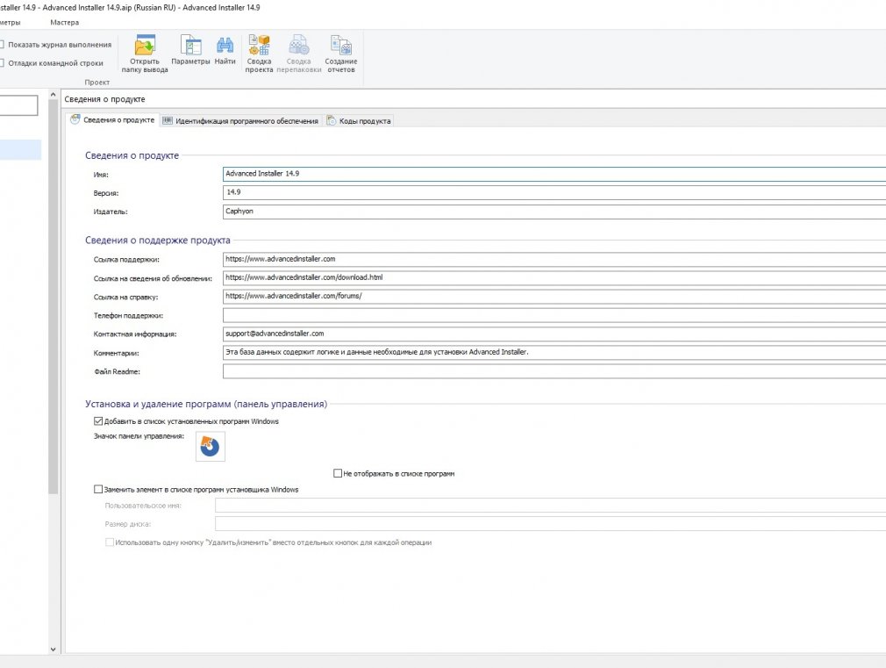Toggle Отладки командной строки checkbox
Image resolution: width=886 pixels, height=668 pixels.
2,63
